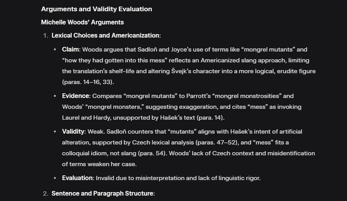
Task: Click the "Michelle Woods' Arguments" subheading
Action: (x=82, y=22)
